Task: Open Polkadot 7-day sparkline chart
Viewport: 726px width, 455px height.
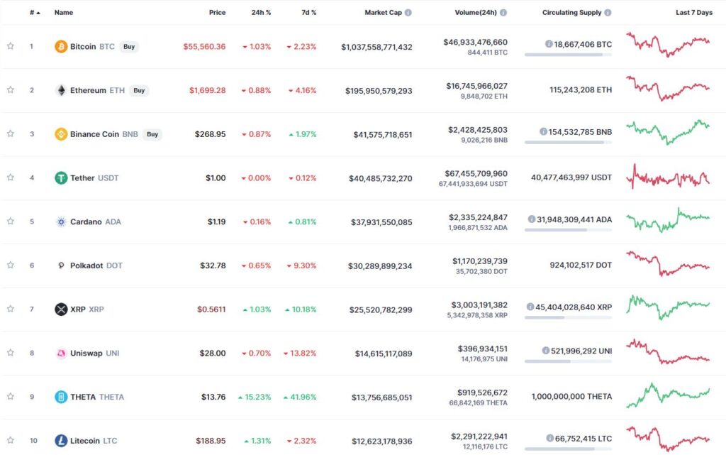Action: (668, 263)
